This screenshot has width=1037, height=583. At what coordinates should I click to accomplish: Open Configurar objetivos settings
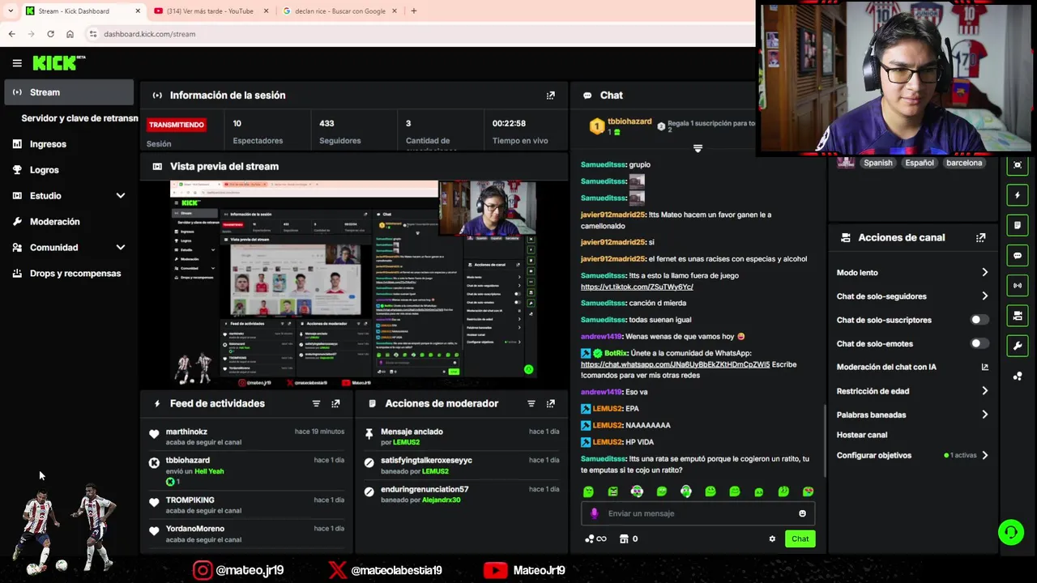912,455
